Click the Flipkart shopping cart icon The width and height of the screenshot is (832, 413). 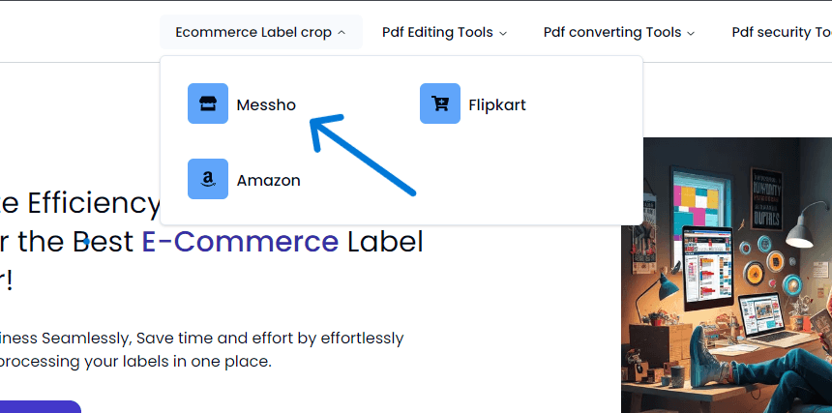pos(440,103)
